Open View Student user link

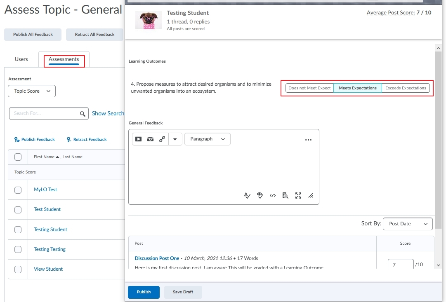point(48,269)
